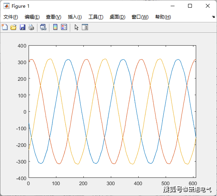217x196 pixels.
Task: Maximize the Figure 1 window
Action: (x=190, y=6)
